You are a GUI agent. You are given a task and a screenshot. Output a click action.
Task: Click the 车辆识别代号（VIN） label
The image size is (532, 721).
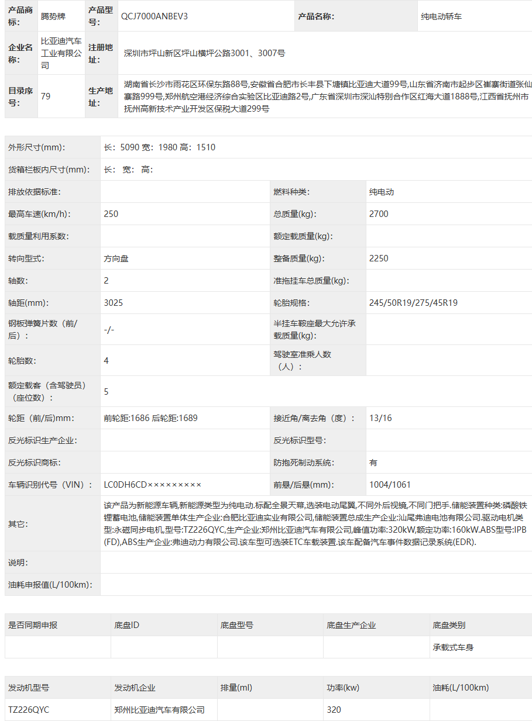[x=50, y=485]
